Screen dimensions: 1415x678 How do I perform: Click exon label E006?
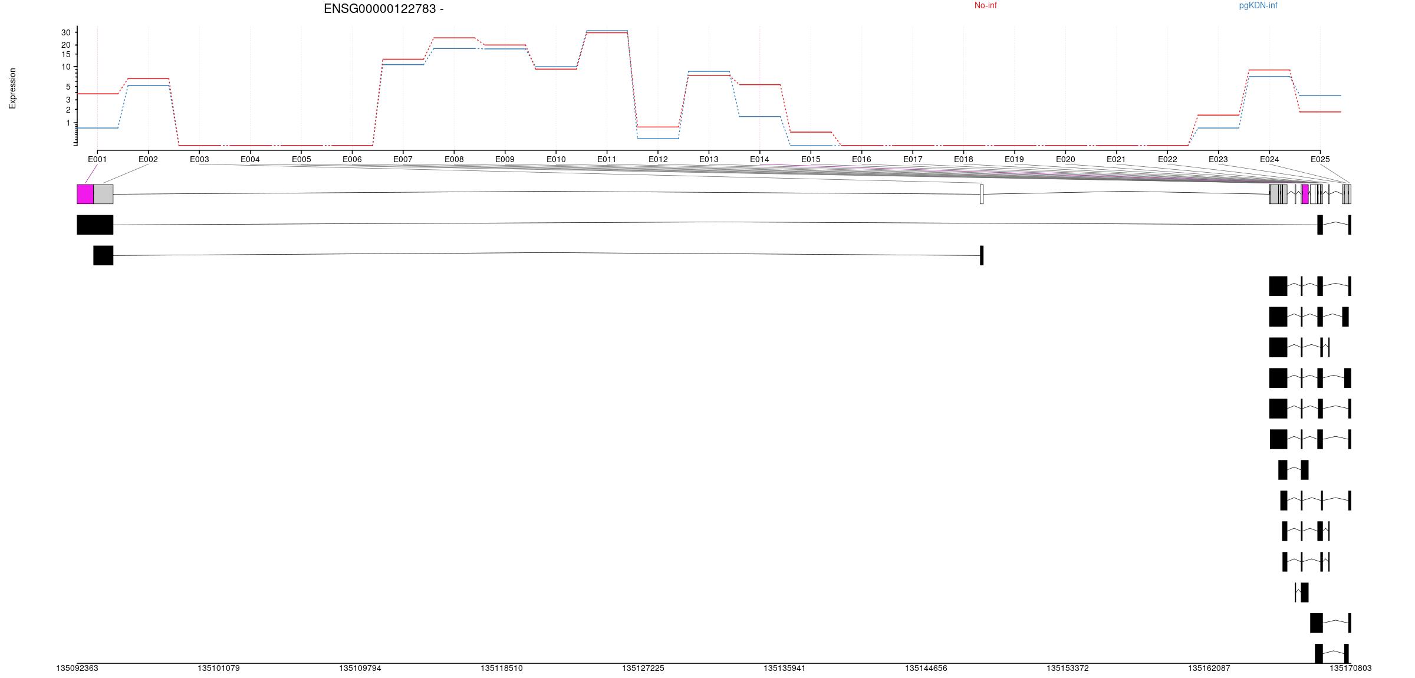[352, 159]
